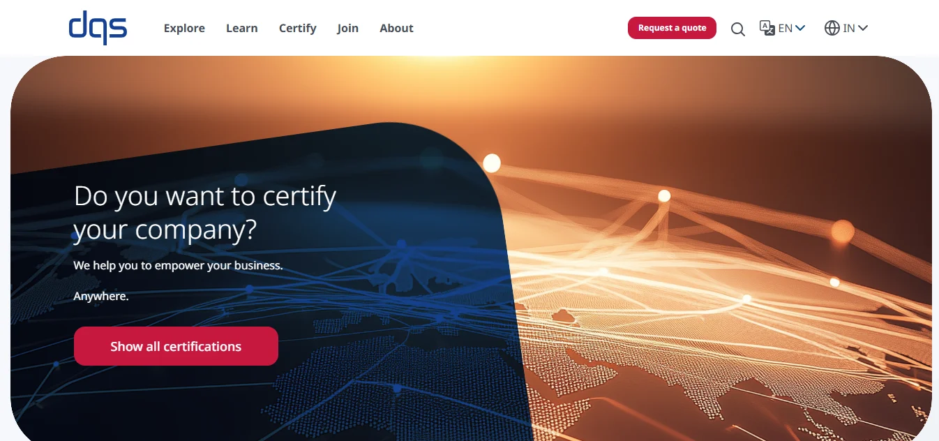Select the IN region label

849,28
